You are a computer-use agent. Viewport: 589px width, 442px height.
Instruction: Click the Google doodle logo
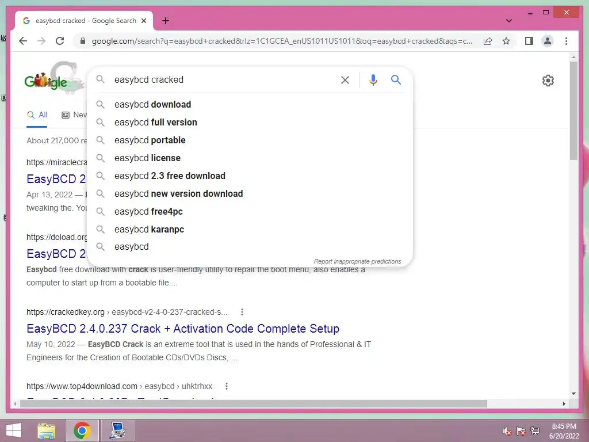click(x=53, y=78)
